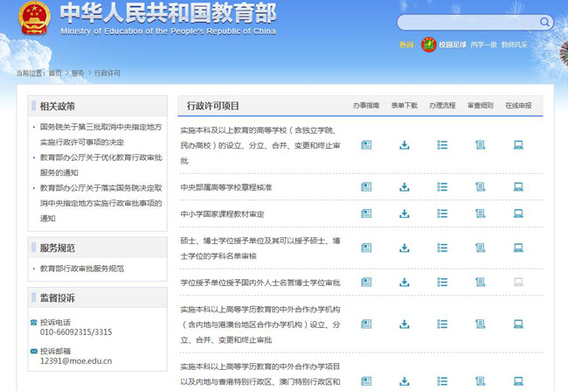This screenshot has height=391, width=568.
Task: Click 在线申报 icon for 中小学国家课程教材审定
Action: [518, 213]
